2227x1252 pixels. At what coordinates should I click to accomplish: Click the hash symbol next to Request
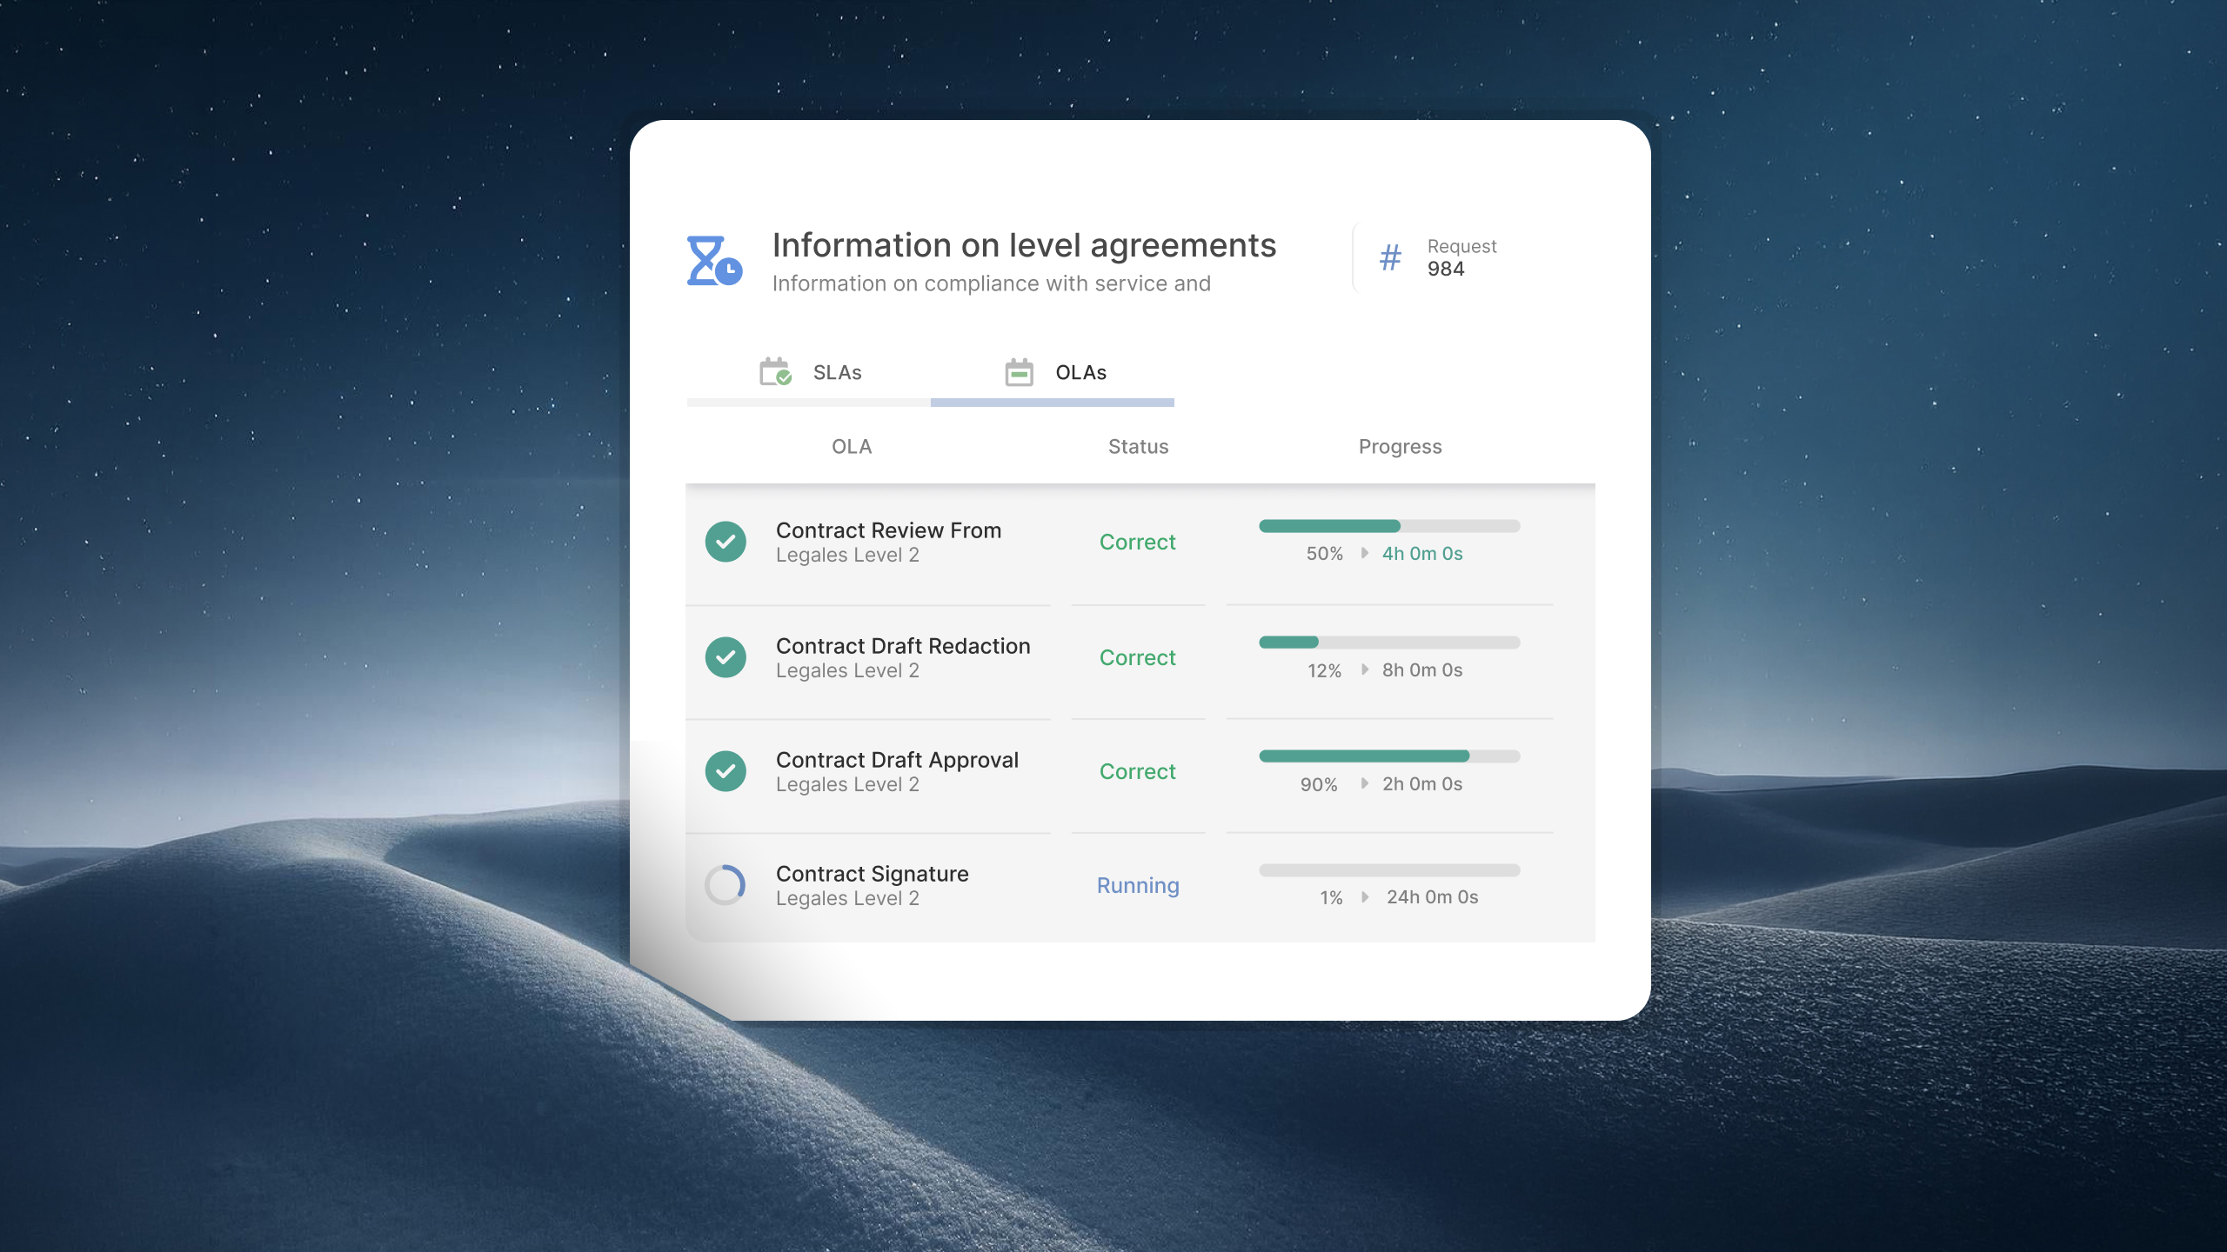pos(1390,257)
